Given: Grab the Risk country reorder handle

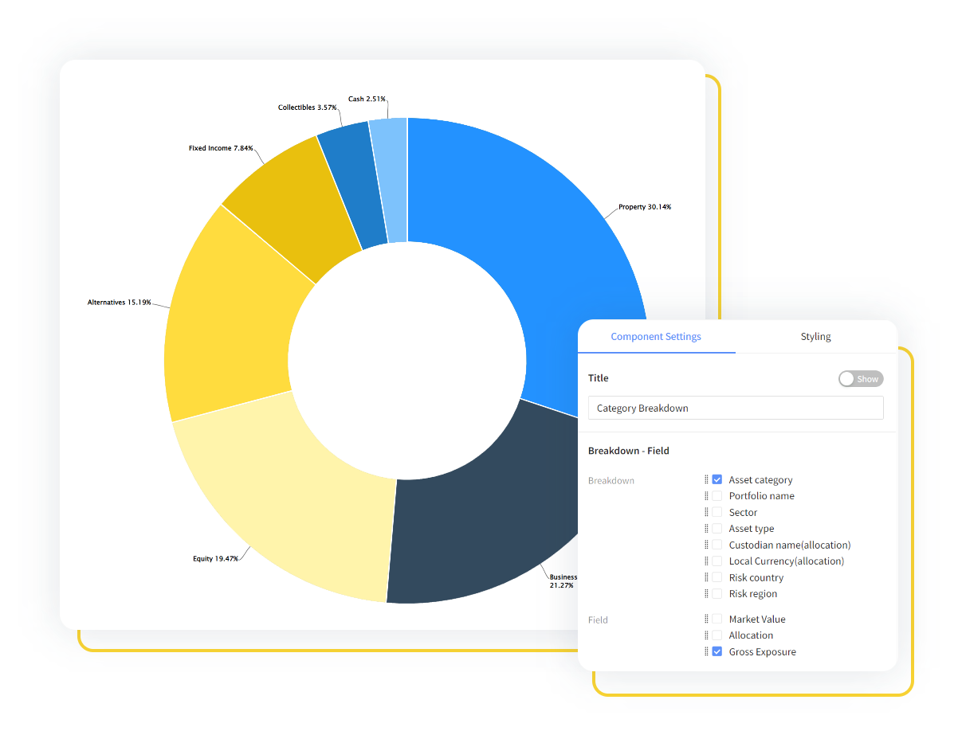Looking at the screenshot, I should [708, 577].
